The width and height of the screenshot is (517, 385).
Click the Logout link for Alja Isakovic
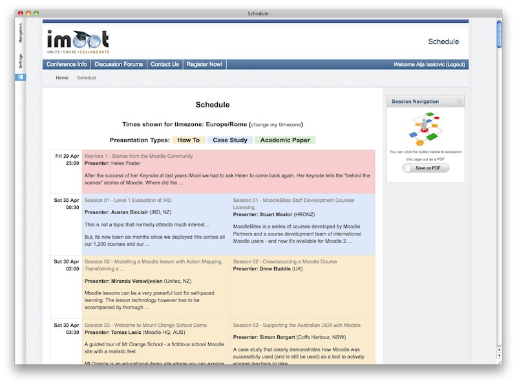click(x=455, y=65)
